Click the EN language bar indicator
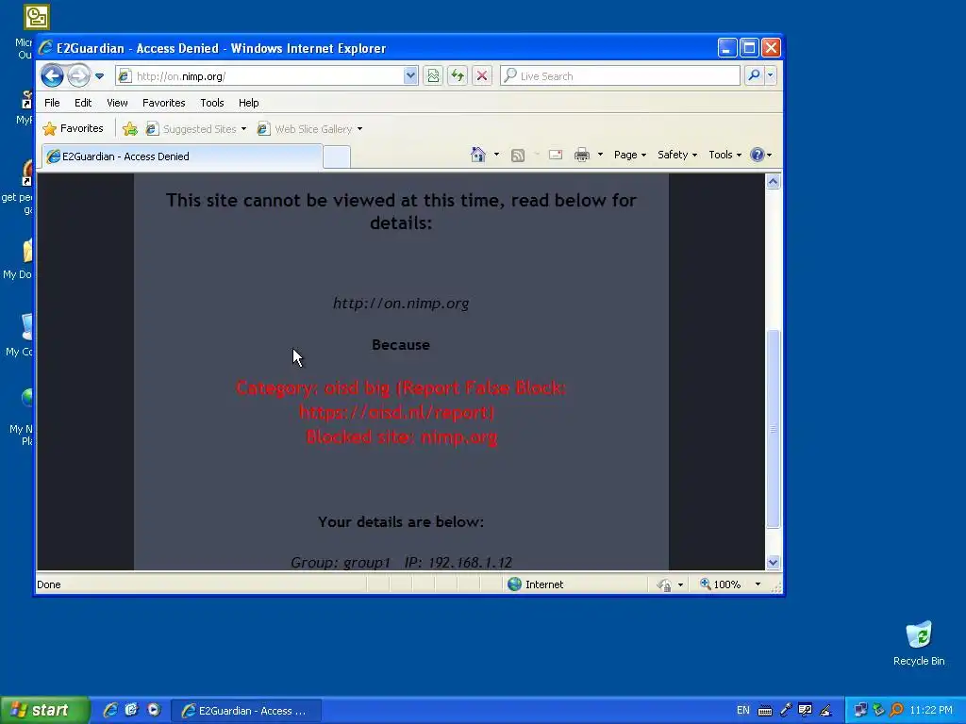 pyautogui.click(x=743, y=711)
